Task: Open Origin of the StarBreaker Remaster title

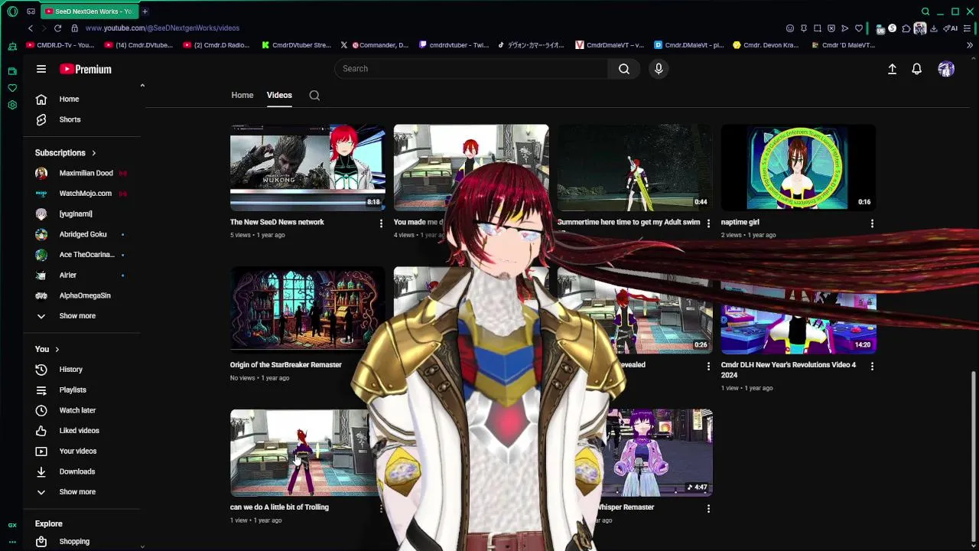Action: click(286, 365)
